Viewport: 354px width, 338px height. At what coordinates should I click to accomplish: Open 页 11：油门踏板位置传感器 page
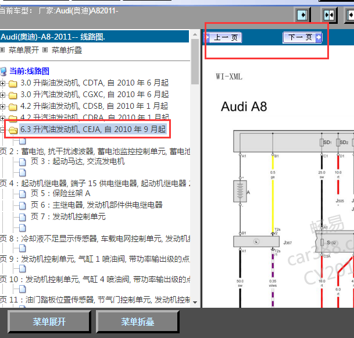(x=95, y=300)
